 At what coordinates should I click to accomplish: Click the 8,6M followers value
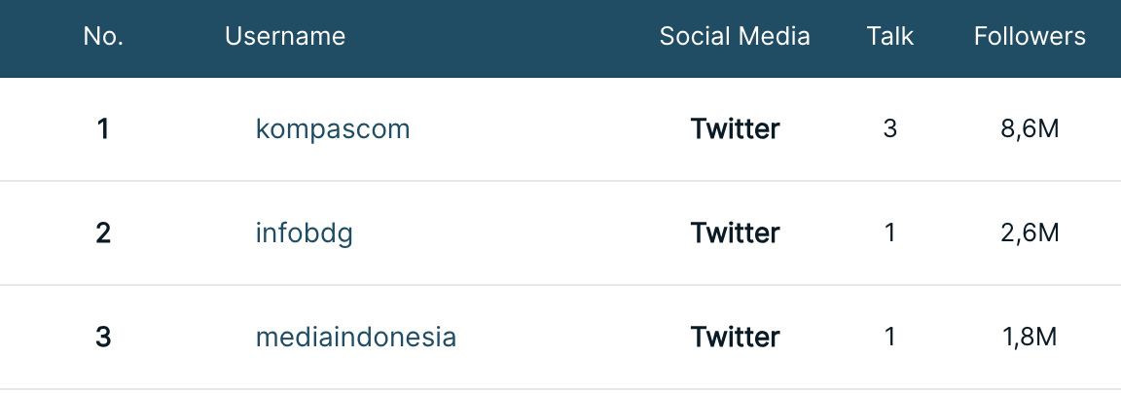(x=1030, y=130)
